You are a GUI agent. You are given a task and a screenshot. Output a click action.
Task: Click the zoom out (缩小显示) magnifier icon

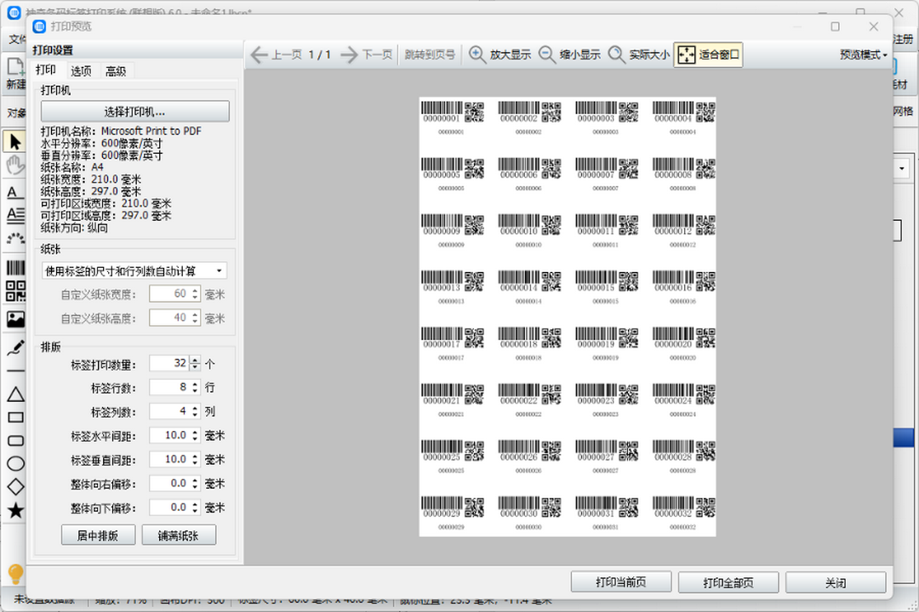(x=547, y=54)
